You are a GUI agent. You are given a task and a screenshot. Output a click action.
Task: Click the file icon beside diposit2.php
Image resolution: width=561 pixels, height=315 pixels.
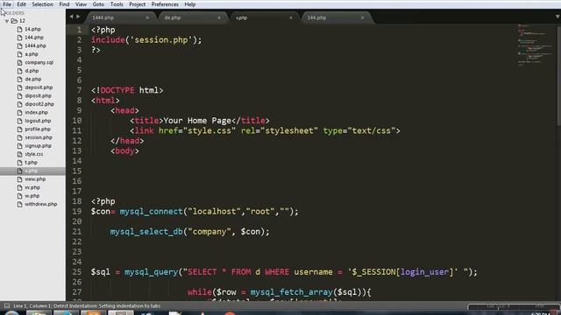[x=19, y=104]
